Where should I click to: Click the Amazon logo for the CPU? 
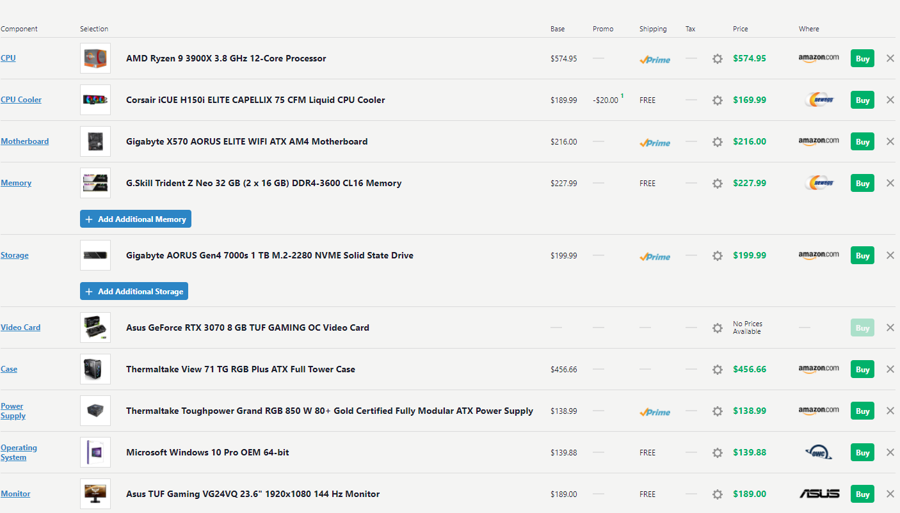coord(819,58)
